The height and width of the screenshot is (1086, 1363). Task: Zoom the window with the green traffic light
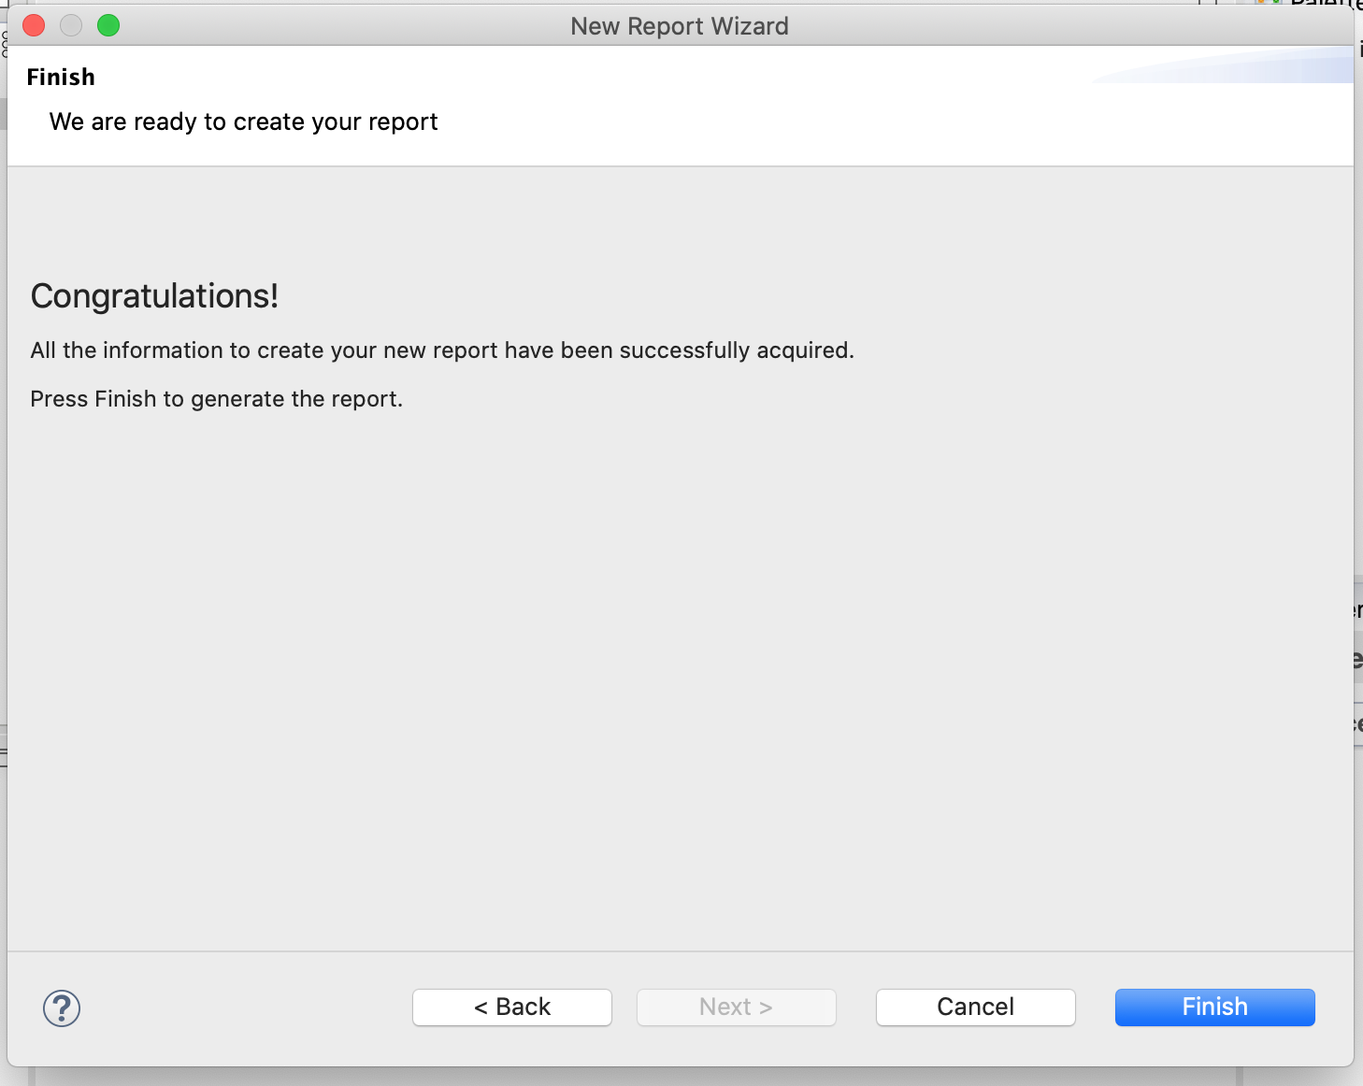point(108,25)
